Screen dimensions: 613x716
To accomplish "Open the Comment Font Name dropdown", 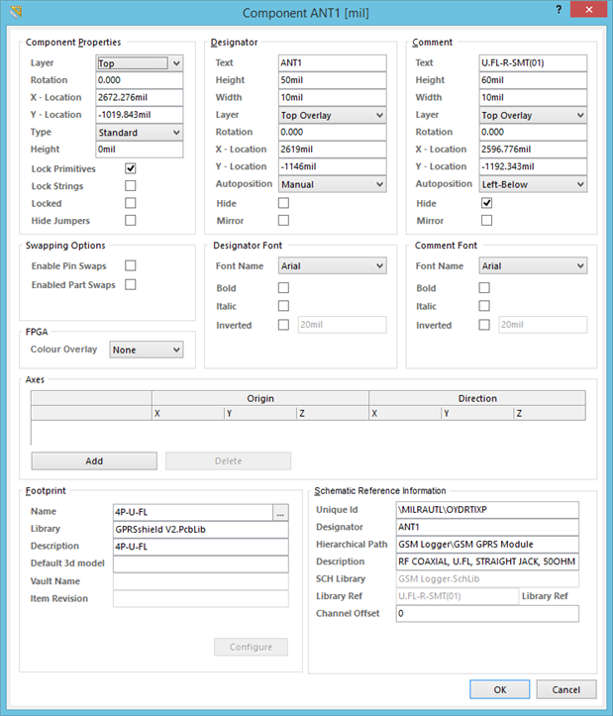I will 533,266.
